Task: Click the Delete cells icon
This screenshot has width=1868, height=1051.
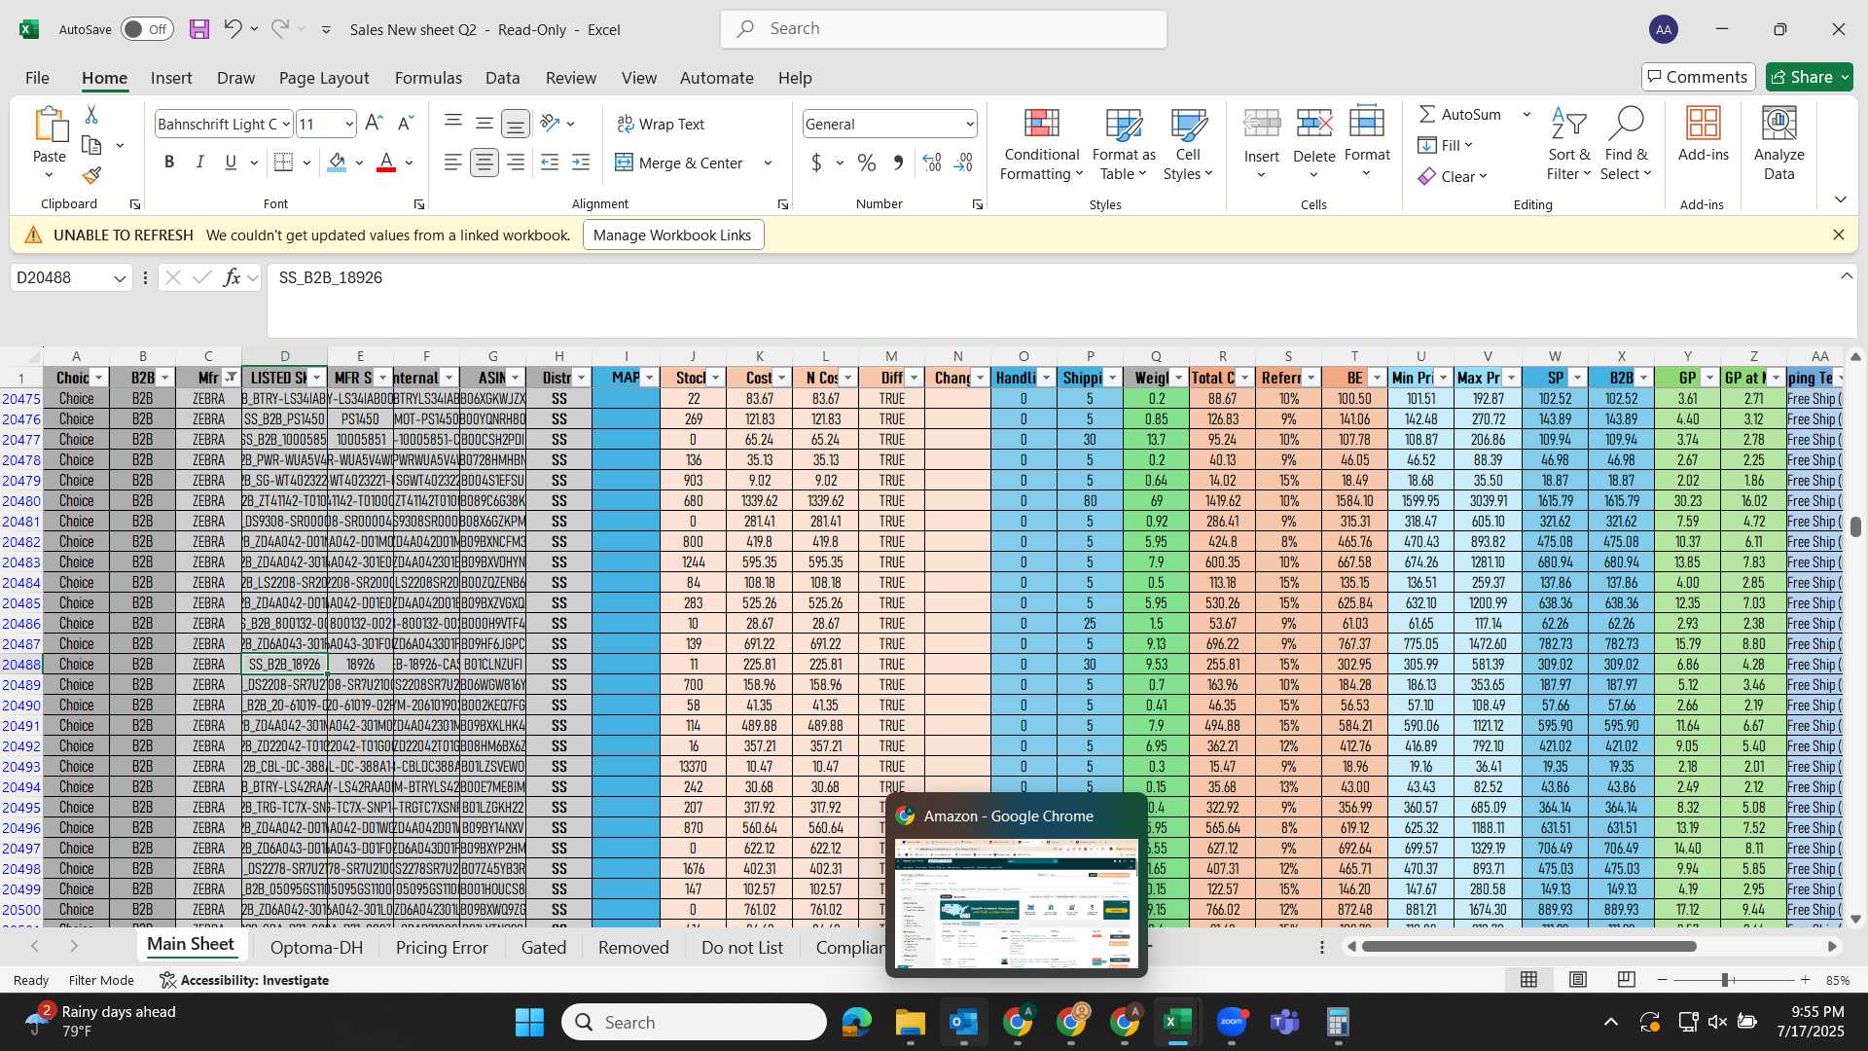Action: (x=1314, y=124)
